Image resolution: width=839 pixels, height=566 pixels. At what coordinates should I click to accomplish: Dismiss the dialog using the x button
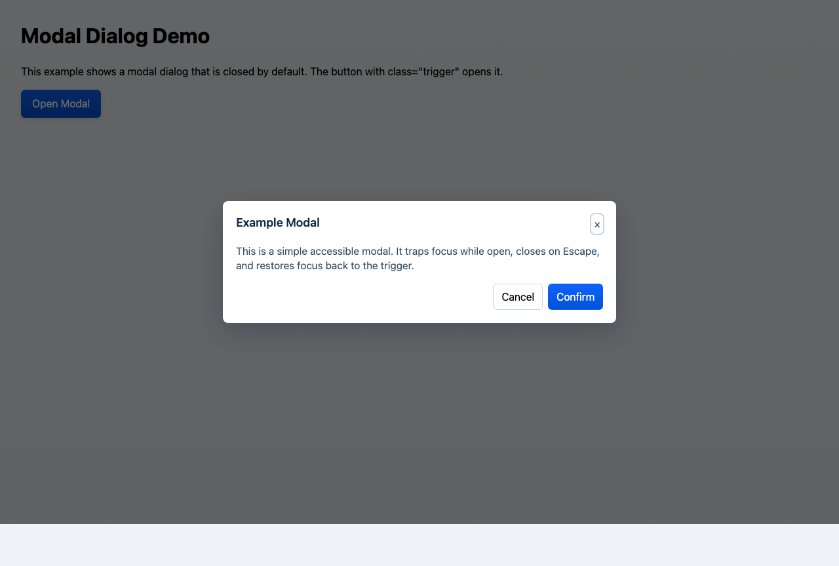pos(597,224)
